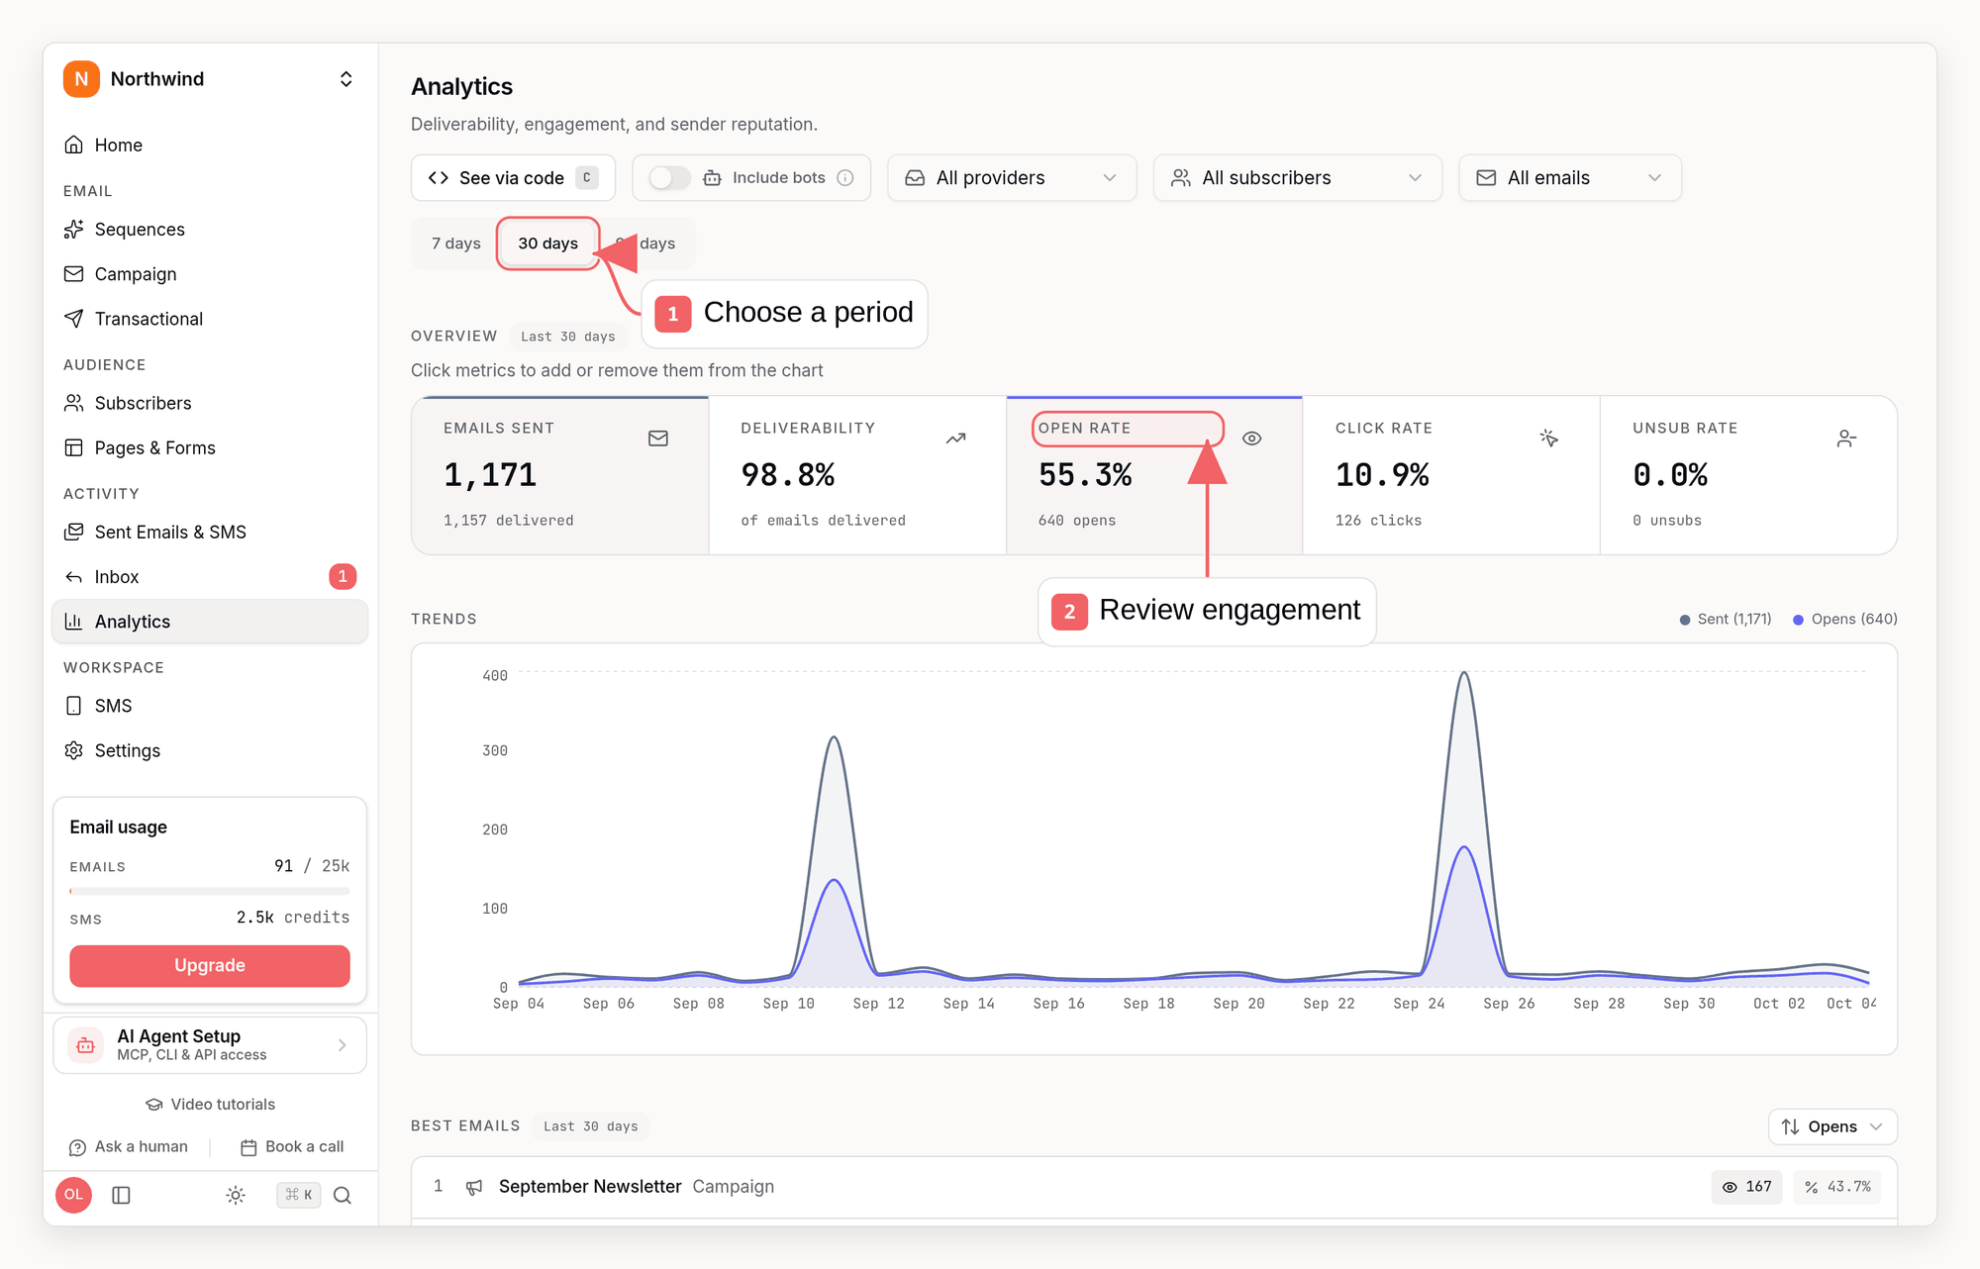Toggle Click Rate metric on chart

point(1451,475)
